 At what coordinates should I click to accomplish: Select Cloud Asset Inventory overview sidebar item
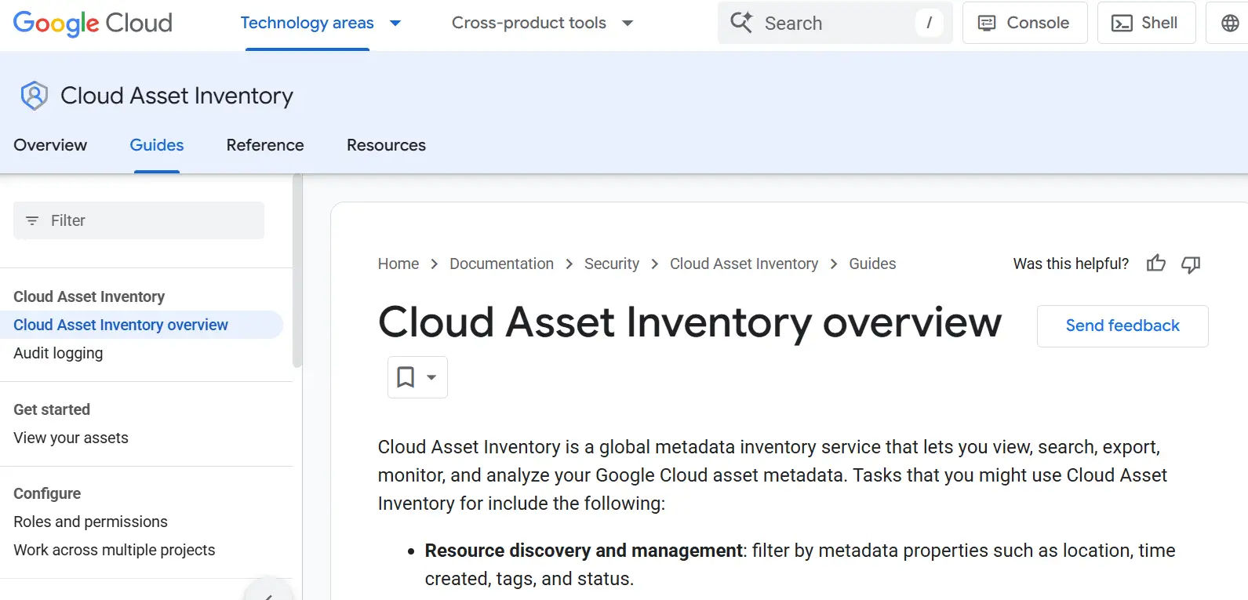point(141,325)
